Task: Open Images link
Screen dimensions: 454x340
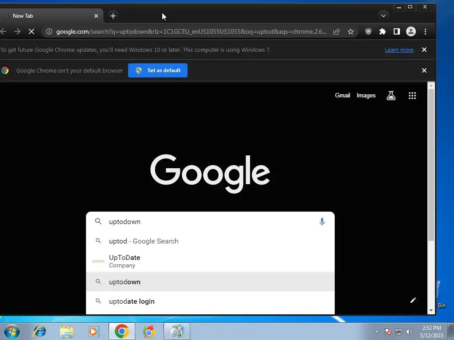Action: 366,96
